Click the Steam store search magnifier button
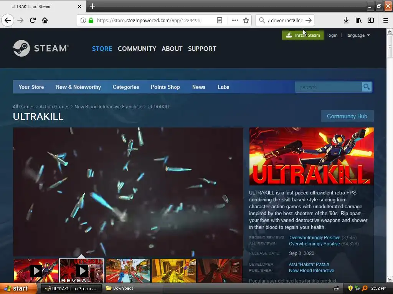Viewport: 393px width, 294px height. pos(367,87)
